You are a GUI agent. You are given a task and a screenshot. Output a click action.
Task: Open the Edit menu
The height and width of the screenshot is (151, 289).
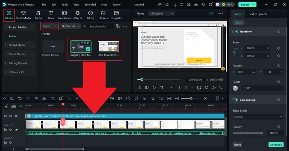coord(53,5)
